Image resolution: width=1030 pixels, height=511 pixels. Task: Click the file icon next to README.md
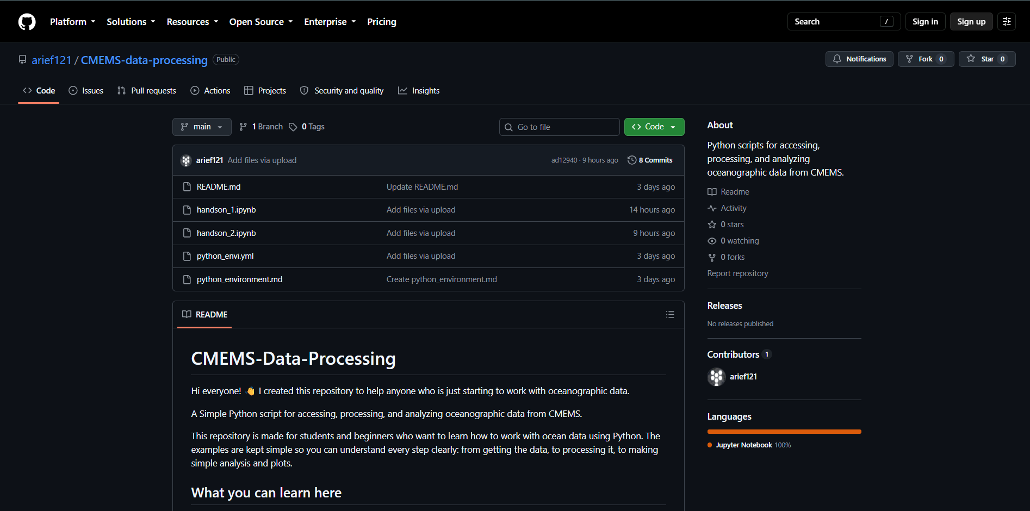pos(187,187)
